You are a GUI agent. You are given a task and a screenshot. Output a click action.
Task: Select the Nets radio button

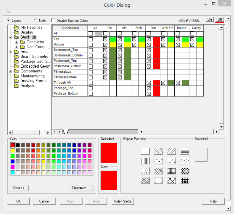[35, 20]
